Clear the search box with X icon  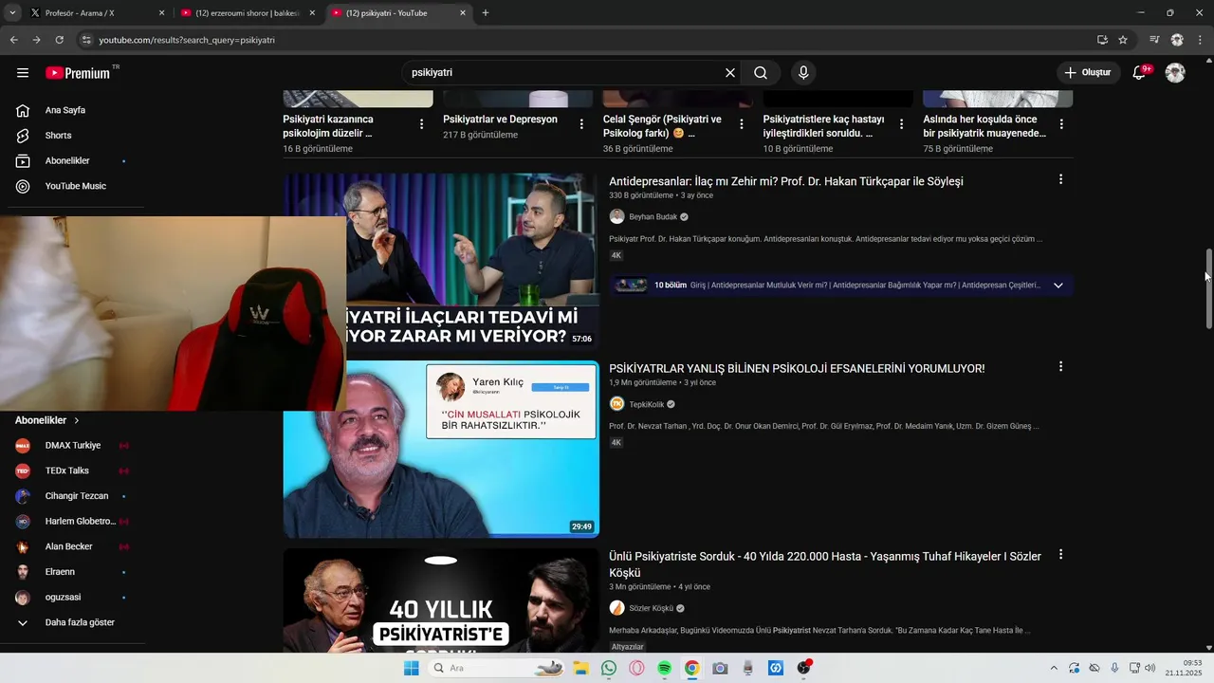730,73
